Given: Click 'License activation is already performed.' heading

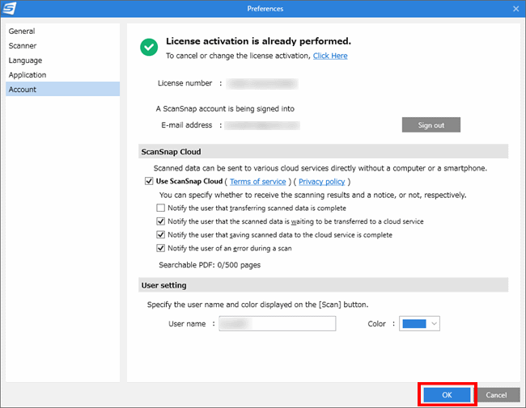Looking at the screenshot, I should click(x=258, y=41).
